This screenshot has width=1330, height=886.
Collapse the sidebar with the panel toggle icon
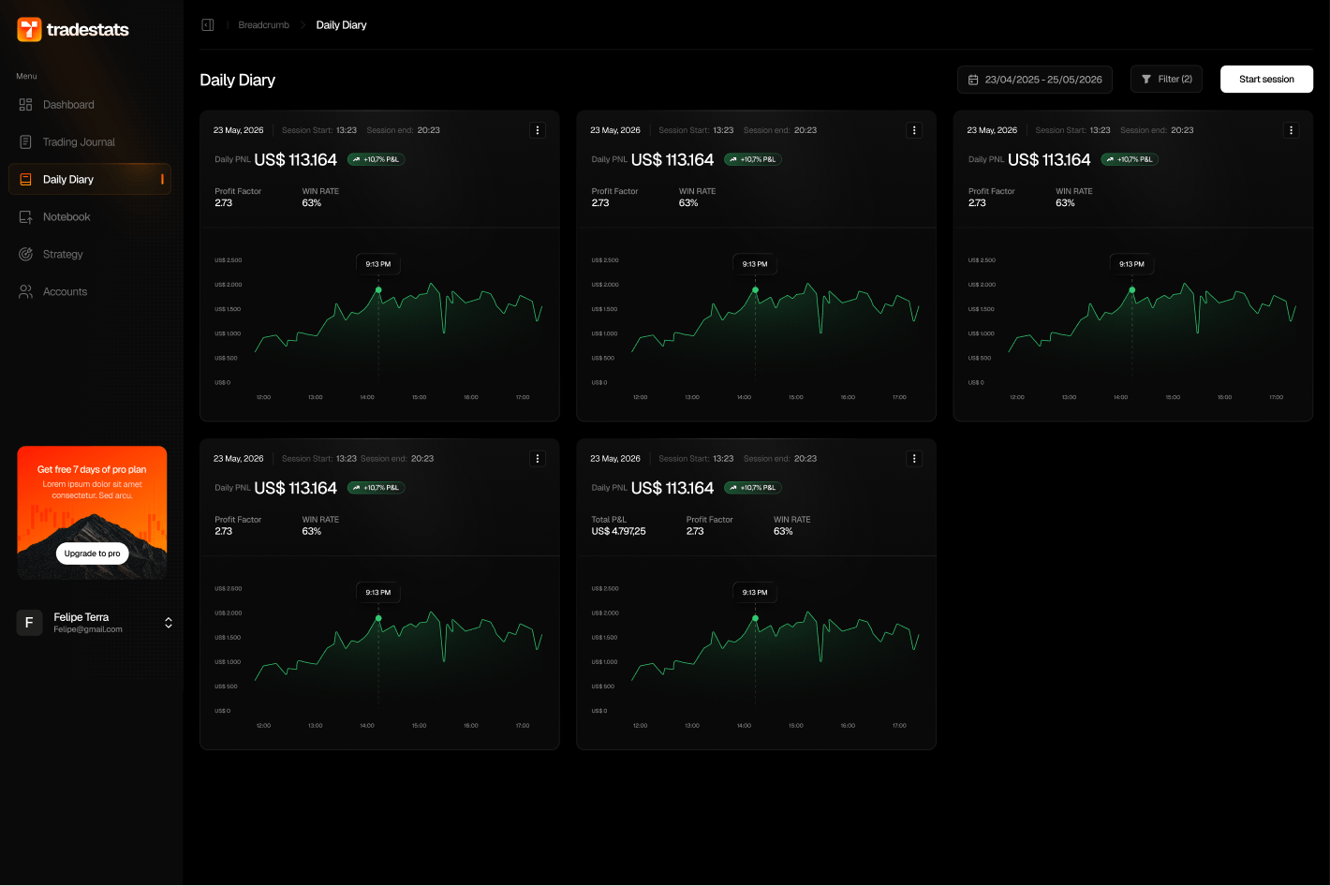coord(208,25)
